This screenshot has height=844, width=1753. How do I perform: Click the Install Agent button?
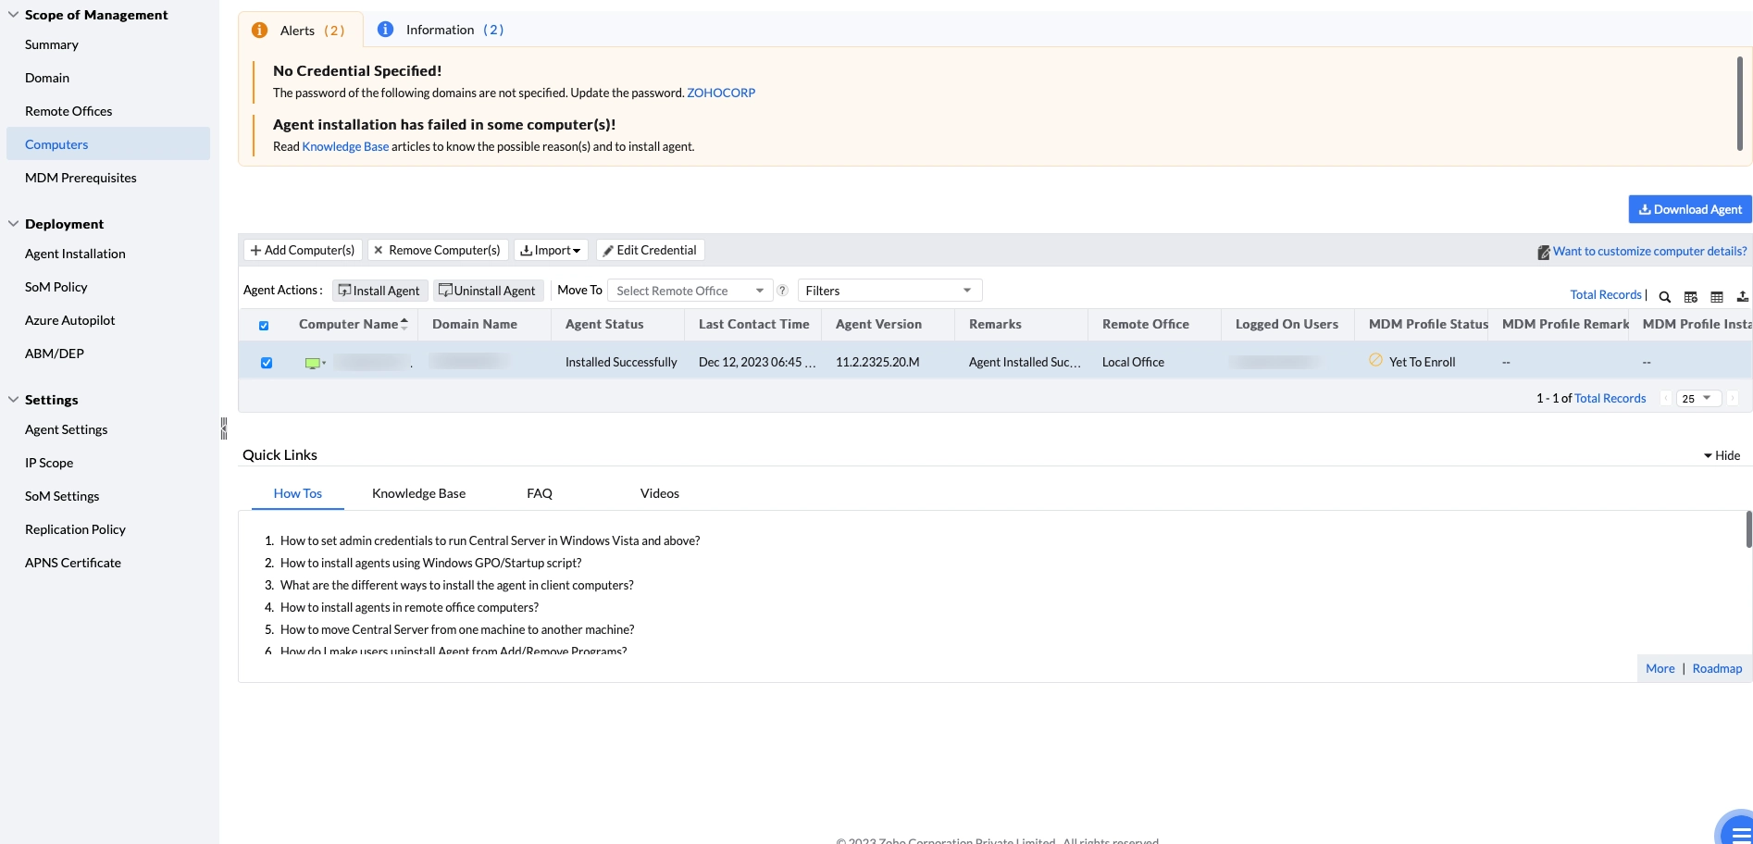(x=379, y=291)
